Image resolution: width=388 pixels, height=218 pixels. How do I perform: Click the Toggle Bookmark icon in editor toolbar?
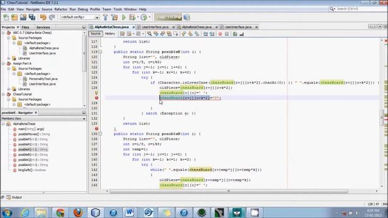196,34
